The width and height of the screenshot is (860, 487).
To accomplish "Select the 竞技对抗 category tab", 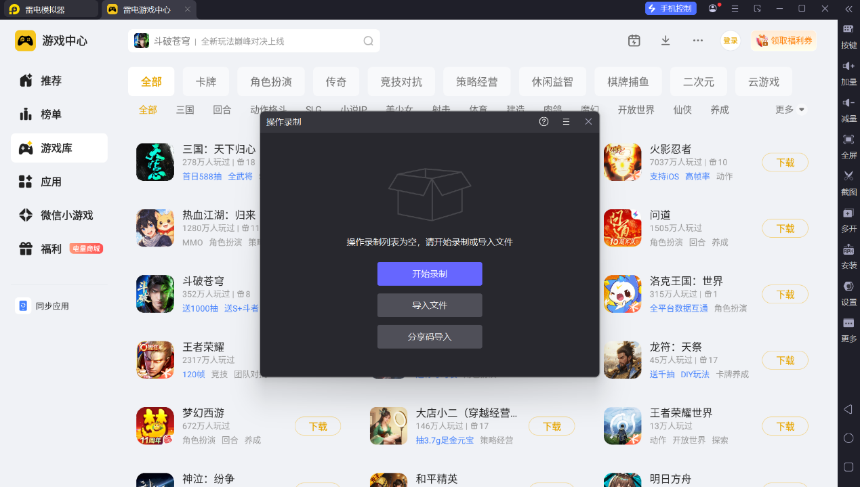I will [x=401, y=81].
